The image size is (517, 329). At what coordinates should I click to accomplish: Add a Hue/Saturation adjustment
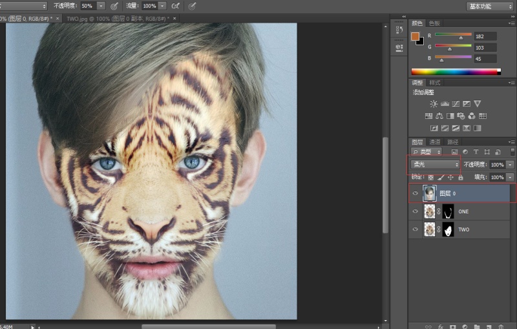(428, 116)
